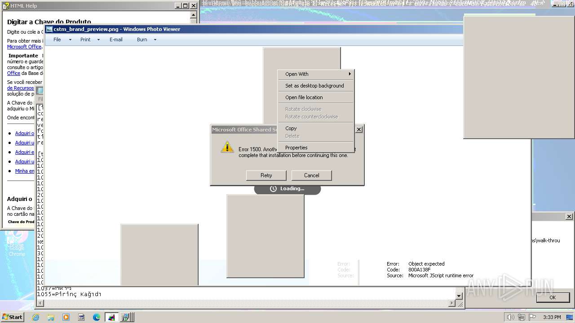Viewport: 575px width, 323px height.
Task: Open Internet Explorer from the taskbar
Action: 35,317
